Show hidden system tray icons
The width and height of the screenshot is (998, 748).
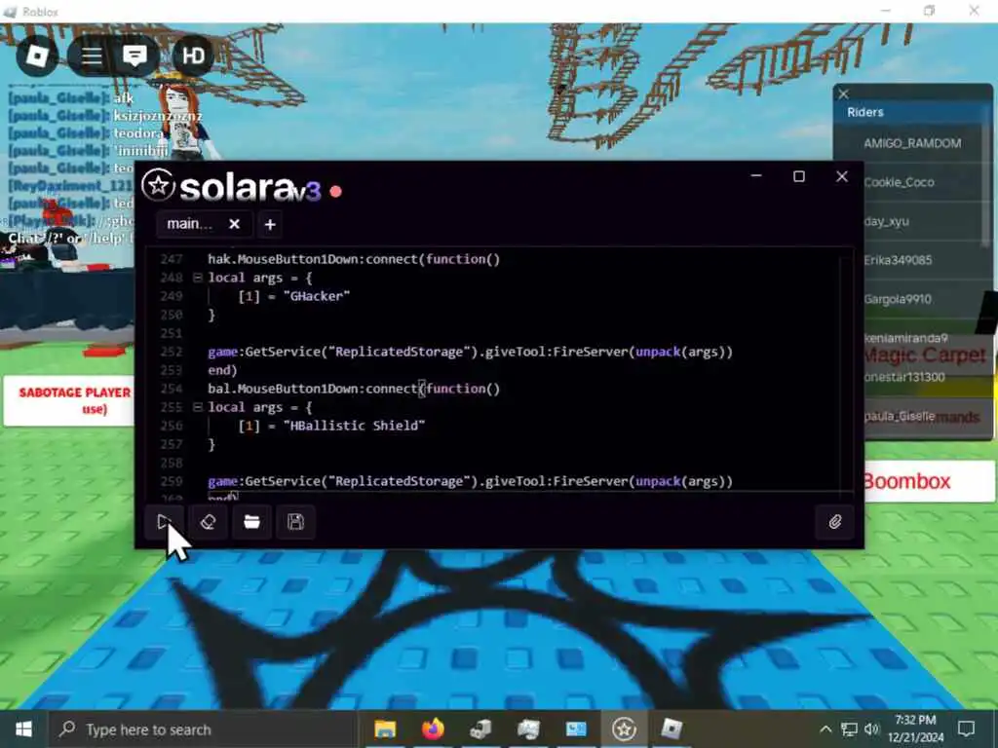[x=825, y=729]
